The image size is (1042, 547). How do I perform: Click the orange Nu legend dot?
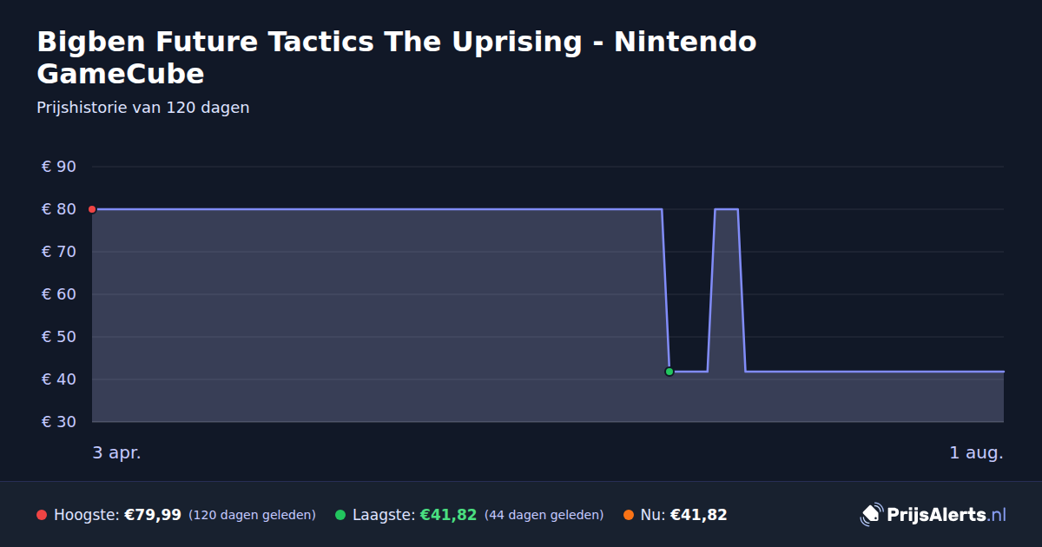(x=629, y=515)
